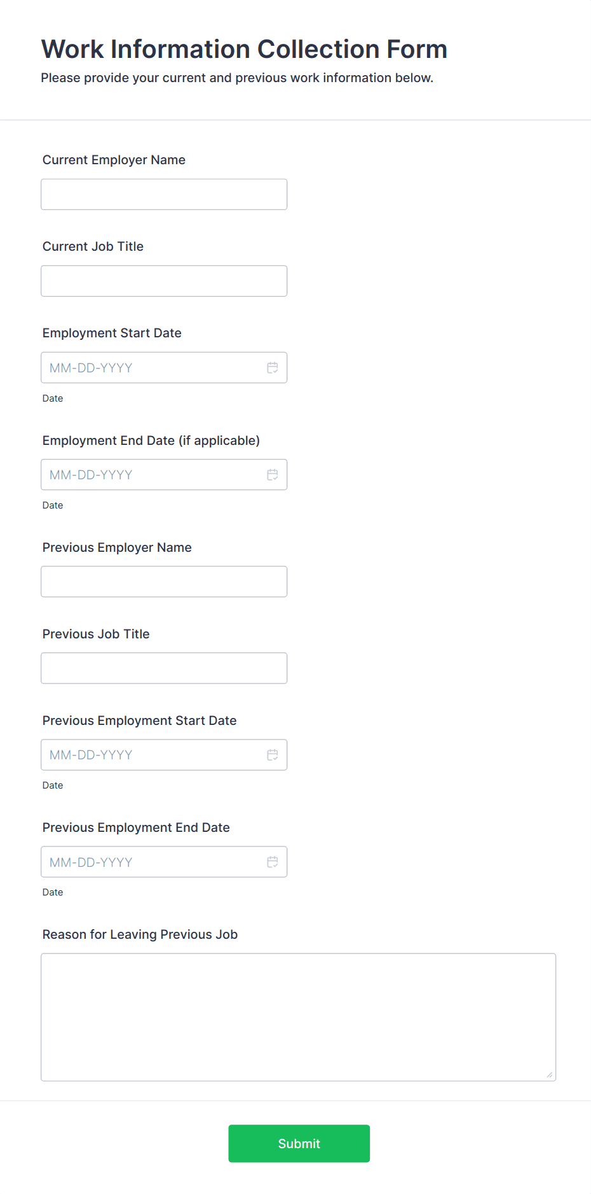591x1194 pixels.
Task: Click the Current Employer Name label
Action: 114,160
